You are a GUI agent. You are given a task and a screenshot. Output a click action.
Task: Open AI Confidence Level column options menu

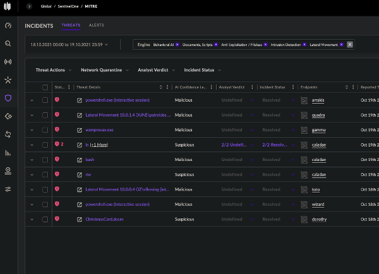click(212, 87)
